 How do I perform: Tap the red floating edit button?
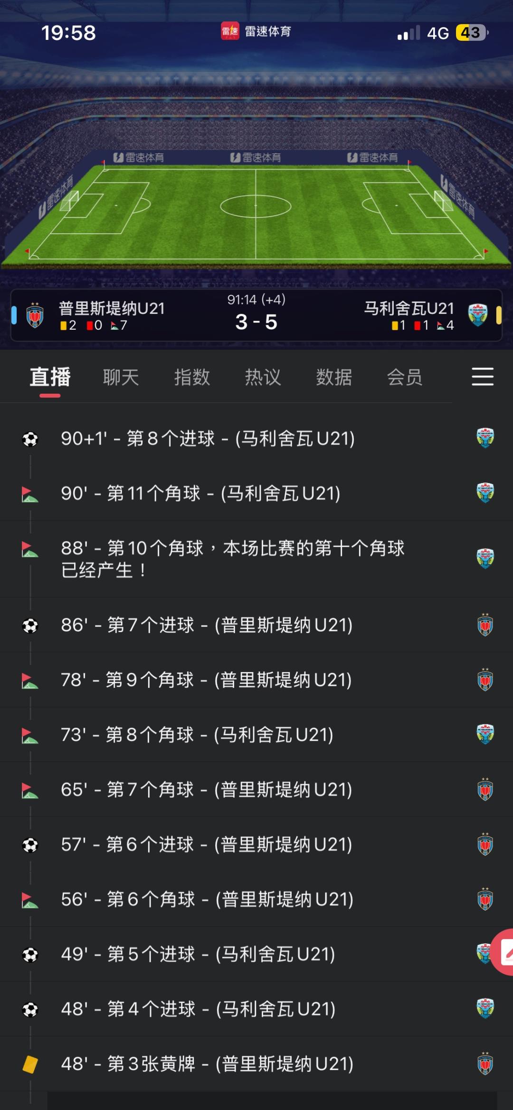pos(503,952)
